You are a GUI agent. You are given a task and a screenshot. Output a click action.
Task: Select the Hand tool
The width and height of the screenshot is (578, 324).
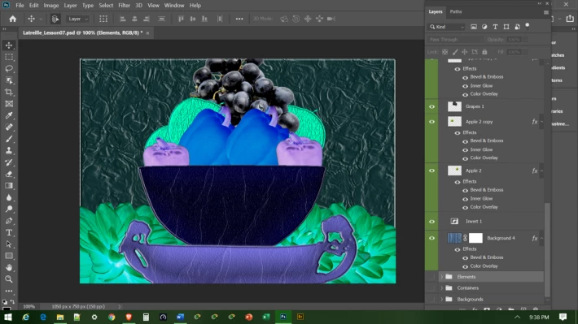tap(9, 267)
